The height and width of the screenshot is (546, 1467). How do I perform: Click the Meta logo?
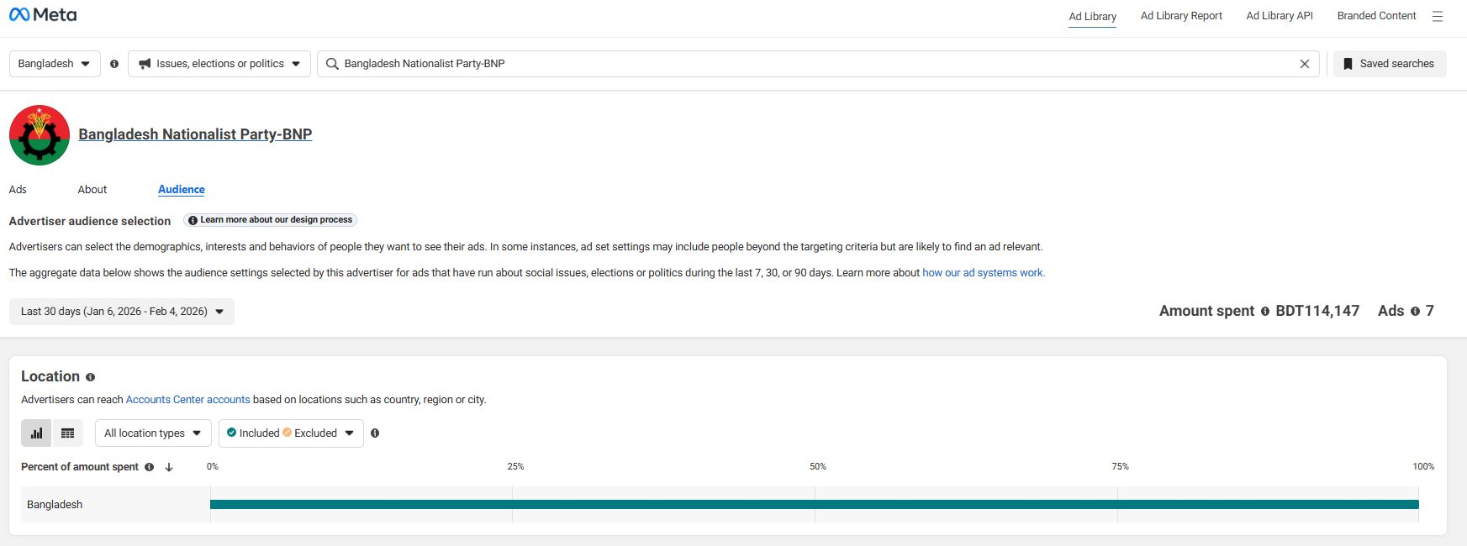click(43, 15)
